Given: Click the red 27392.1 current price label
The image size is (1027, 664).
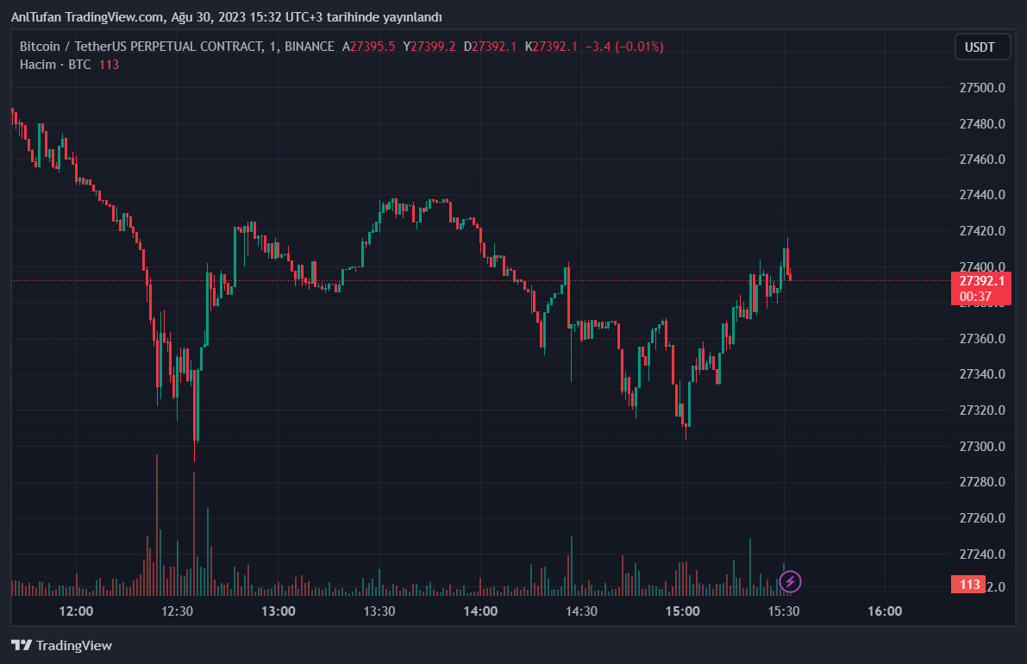Looking at the screenshot, I should pyautogui.click(x=982, y=281).
